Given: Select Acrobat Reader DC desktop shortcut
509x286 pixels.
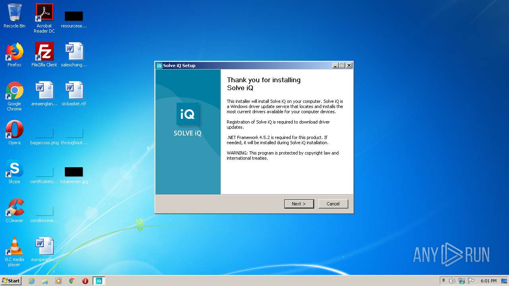Looking at the screenshot, I should 44,18.
